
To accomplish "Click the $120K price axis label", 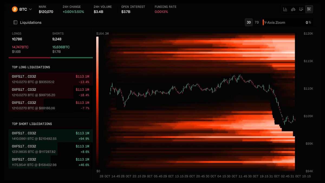I will pos(308,34).
